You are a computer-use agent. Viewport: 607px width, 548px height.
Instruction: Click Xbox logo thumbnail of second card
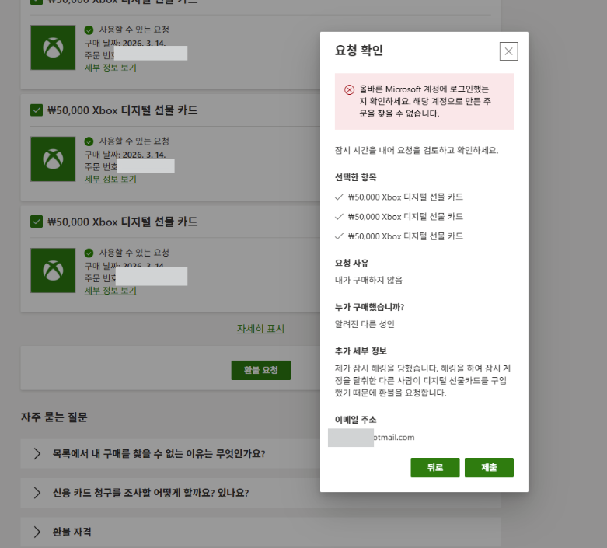(x=53, y=159)
